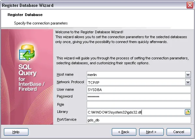The image size is (195, 139).
Task: Click the Port/Service label
Action: (x=67, y=119)
